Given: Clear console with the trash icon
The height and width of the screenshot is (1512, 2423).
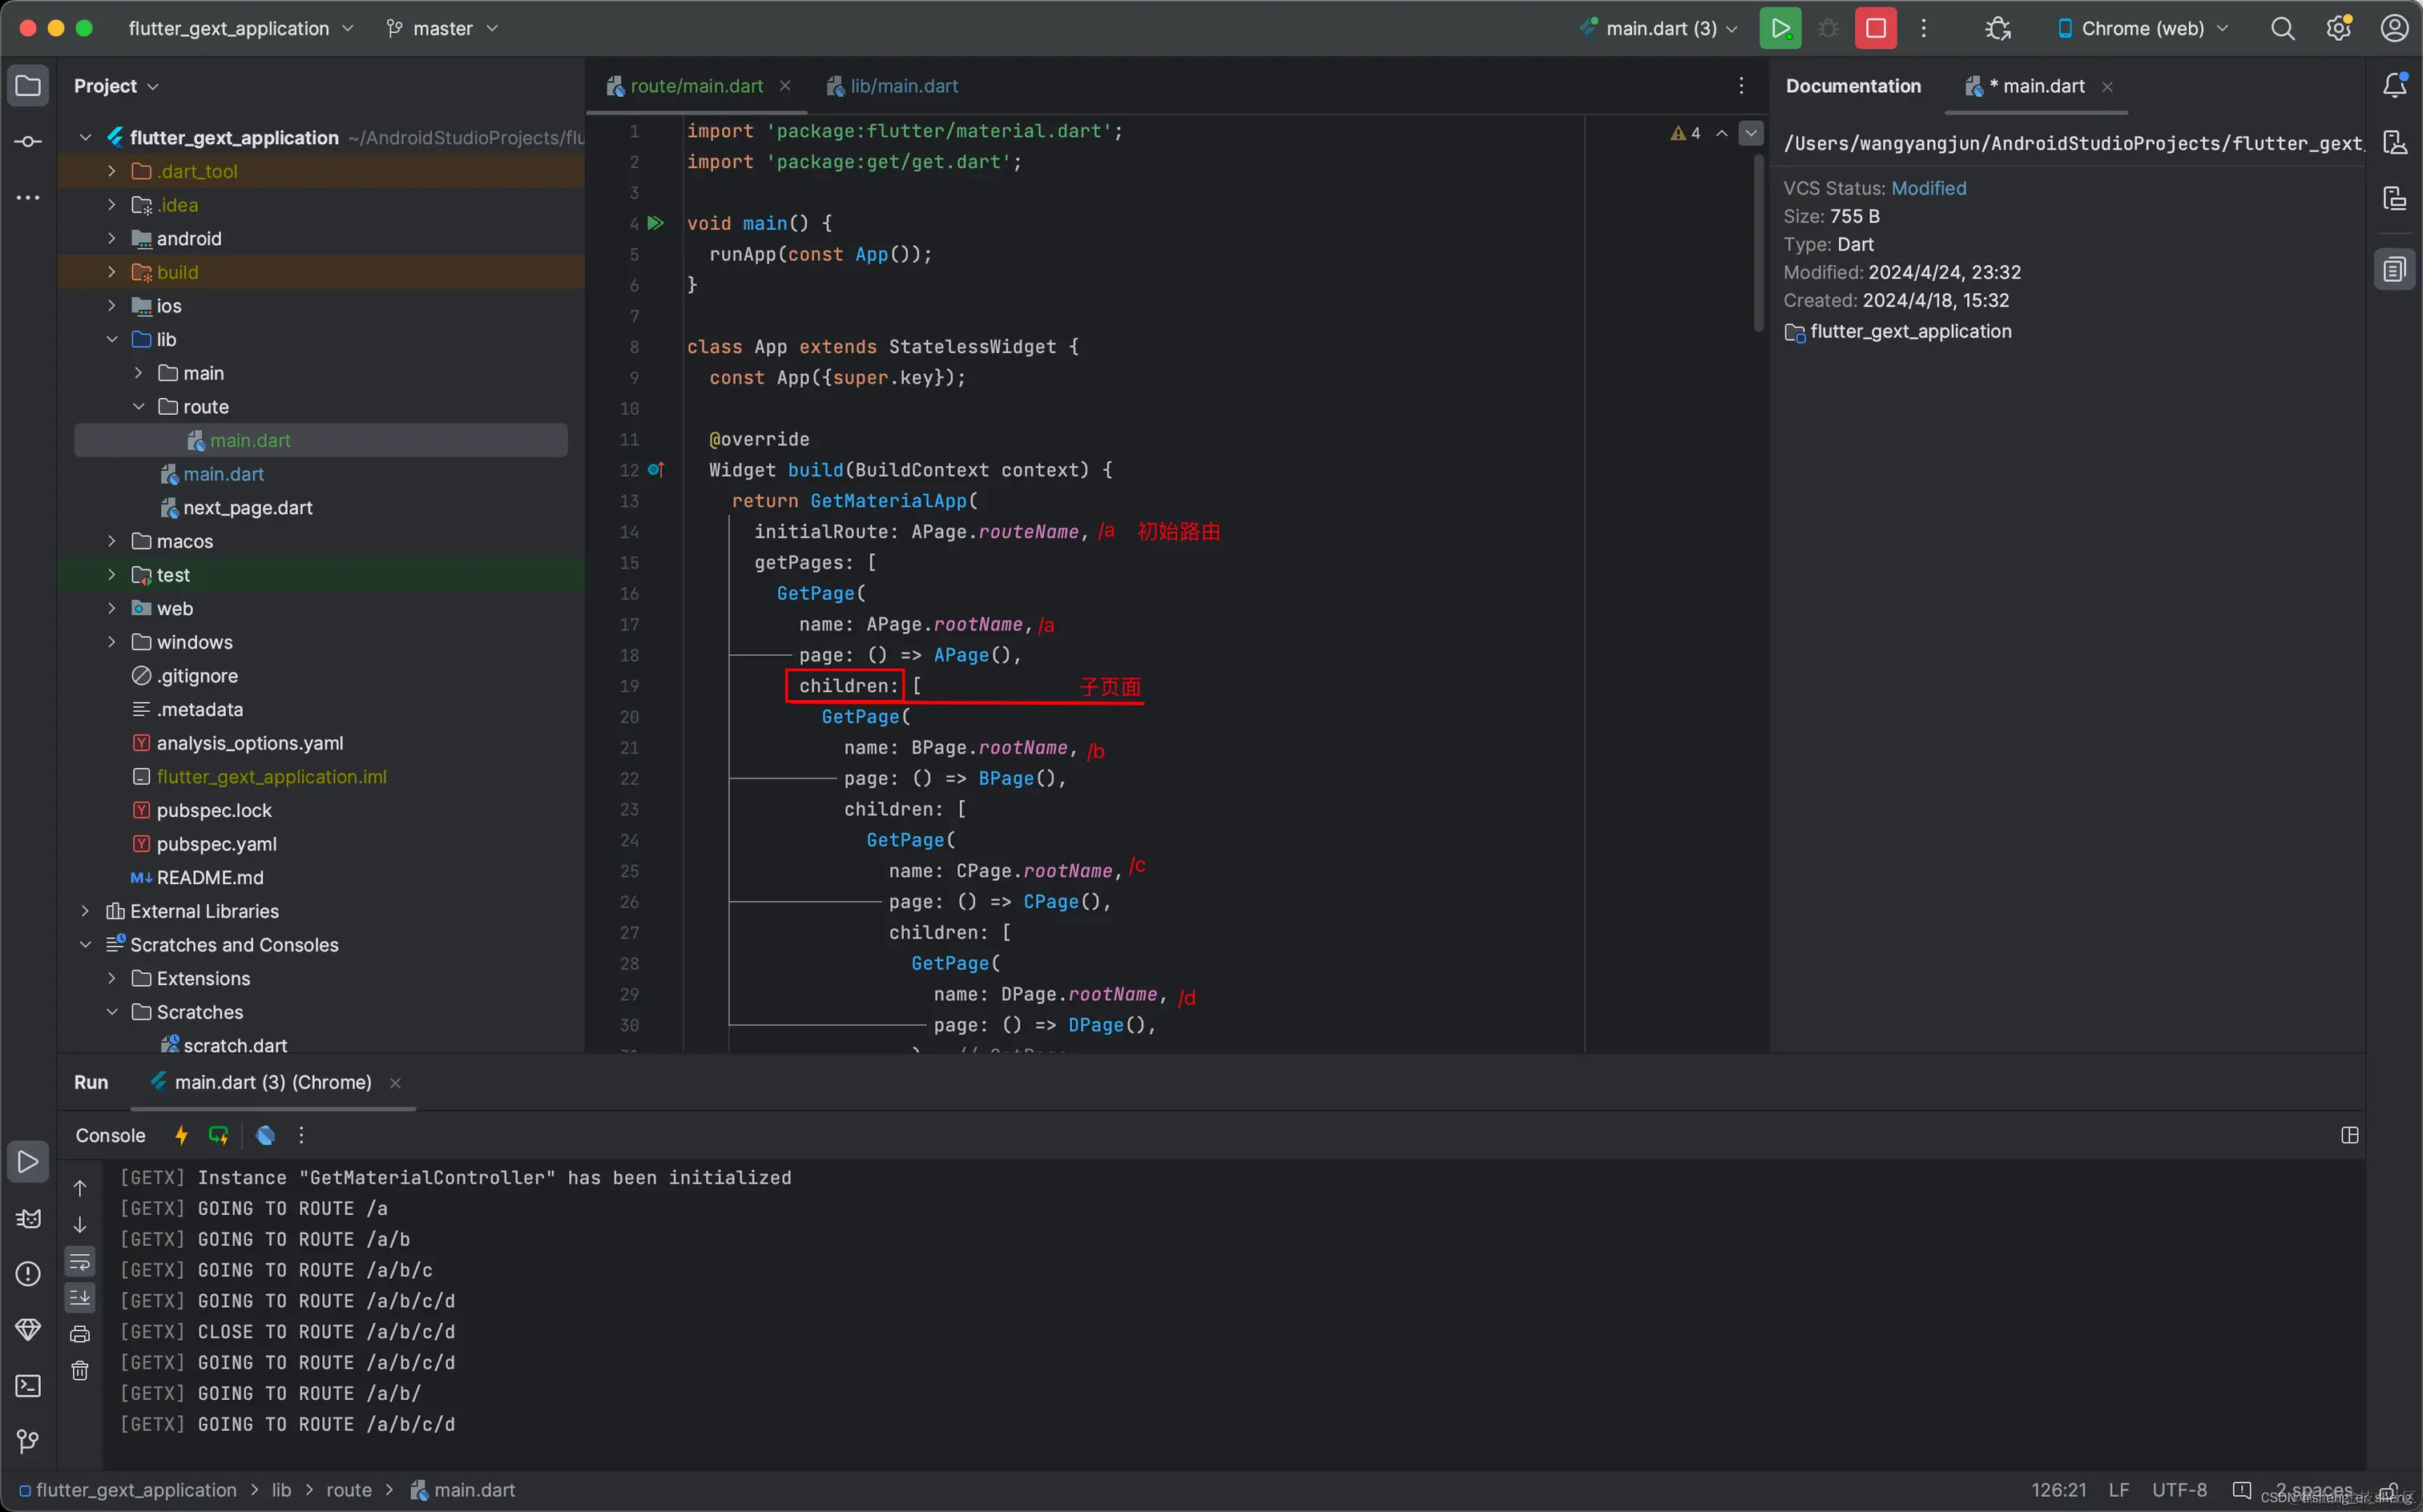Looking at the screenshot, I should (80, 1371).
